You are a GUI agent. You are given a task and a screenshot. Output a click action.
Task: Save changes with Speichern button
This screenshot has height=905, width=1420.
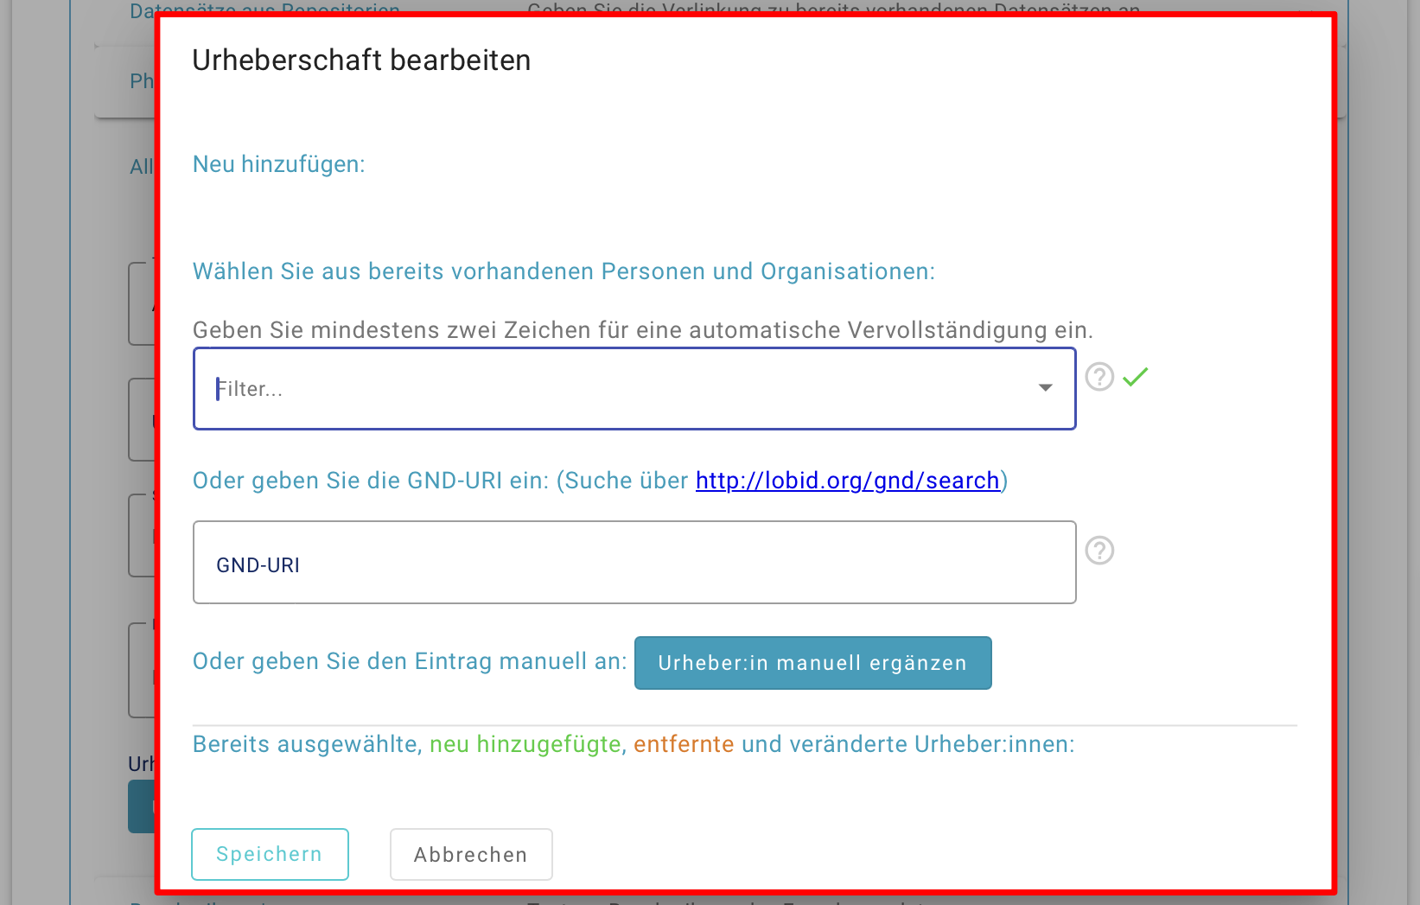270,854
